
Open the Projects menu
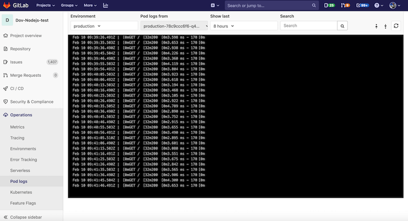point(45,5)
